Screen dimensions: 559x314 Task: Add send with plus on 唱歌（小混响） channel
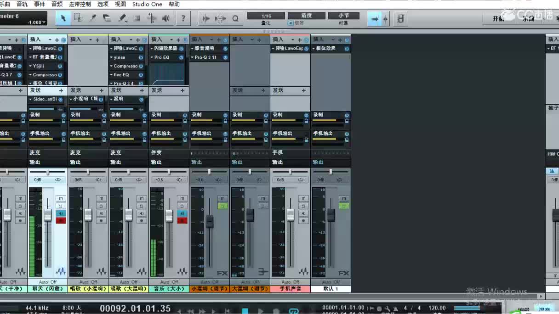point(102,90)
